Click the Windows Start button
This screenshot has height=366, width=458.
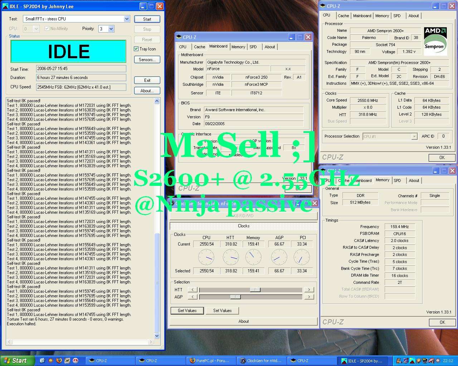[x=18, y=361]
